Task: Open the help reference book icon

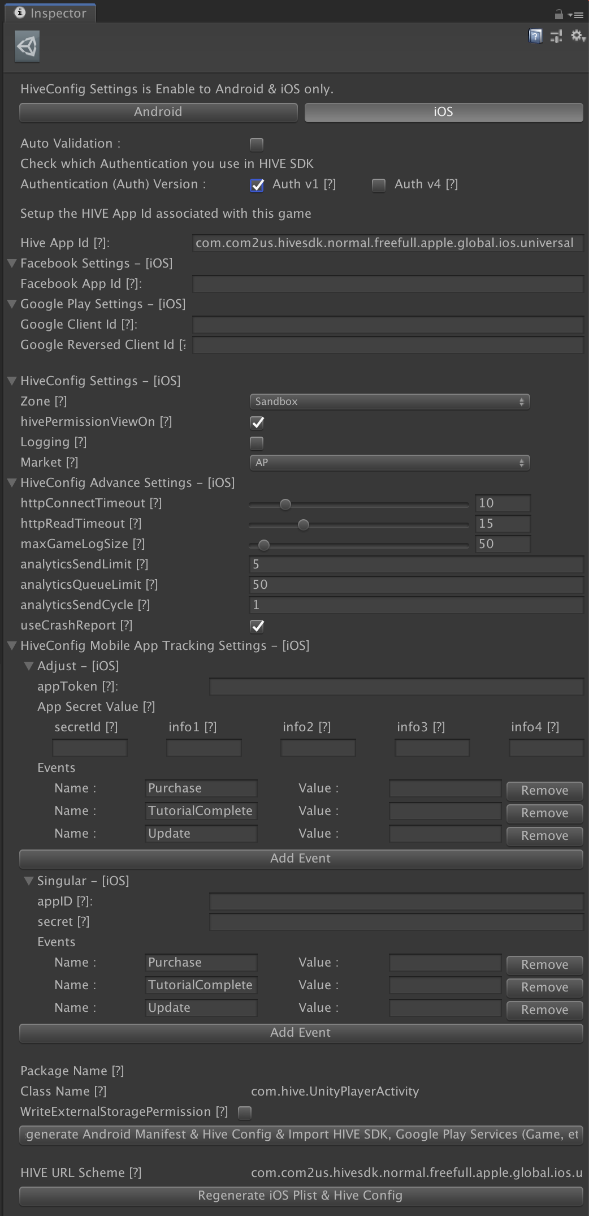Action: [x=535, y=36]
